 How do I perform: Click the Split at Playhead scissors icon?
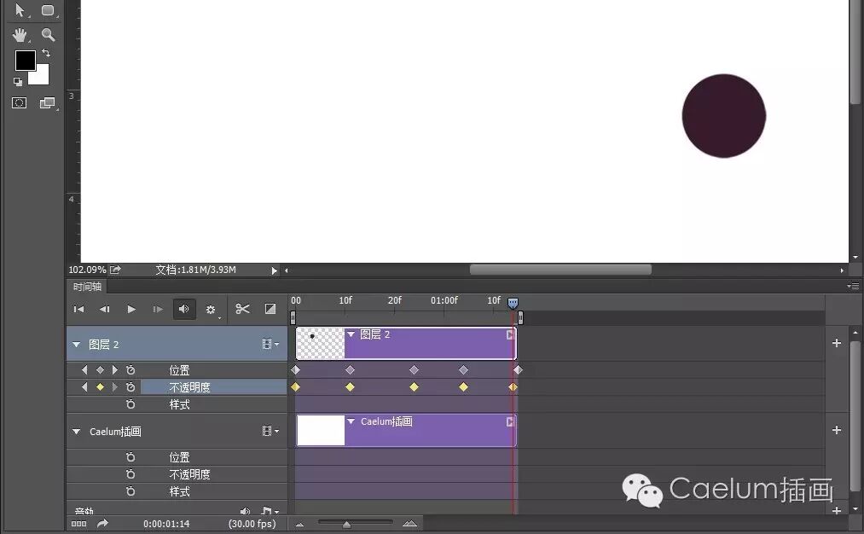pyautogui.click(x=242, y=309)
